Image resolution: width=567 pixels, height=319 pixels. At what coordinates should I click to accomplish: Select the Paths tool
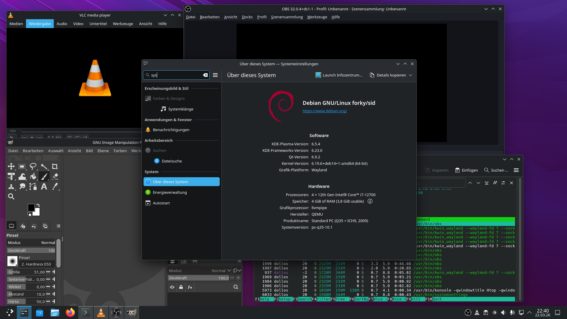33,187
